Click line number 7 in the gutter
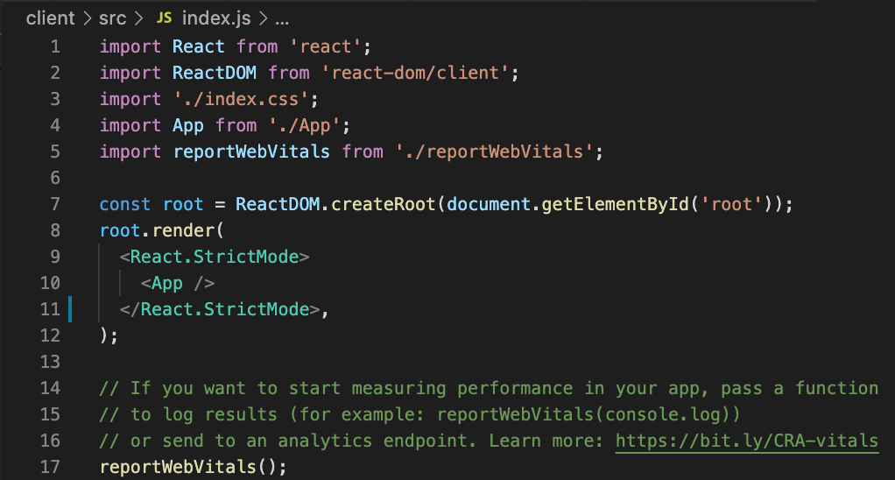 tap(55, 204)
